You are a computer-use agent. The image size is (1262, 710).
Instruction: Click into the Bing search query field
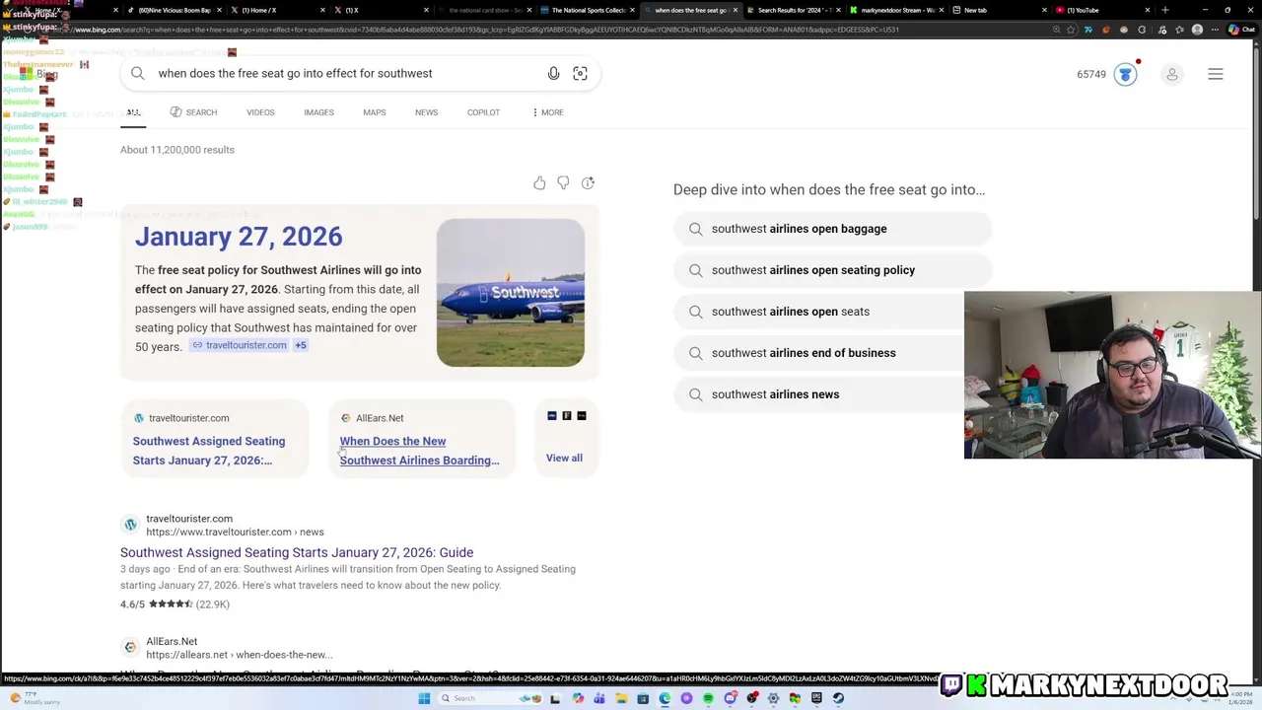click(345, 73)
